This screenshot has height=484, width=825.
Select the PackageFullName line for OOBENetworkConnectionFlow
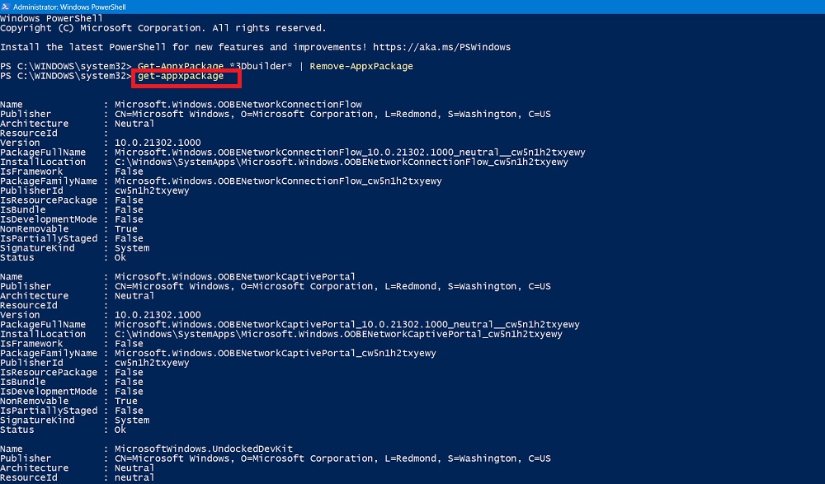(x=346, y=152)
